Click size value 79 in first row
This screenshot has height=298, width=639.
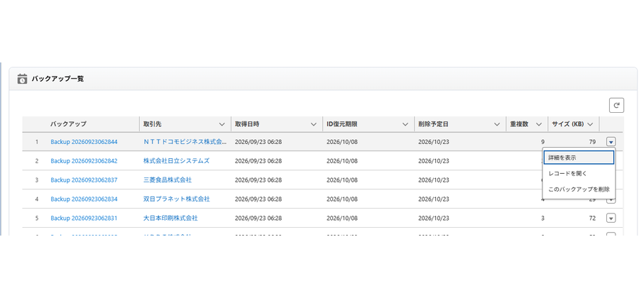pyautogui.click(x=592, y=142)
